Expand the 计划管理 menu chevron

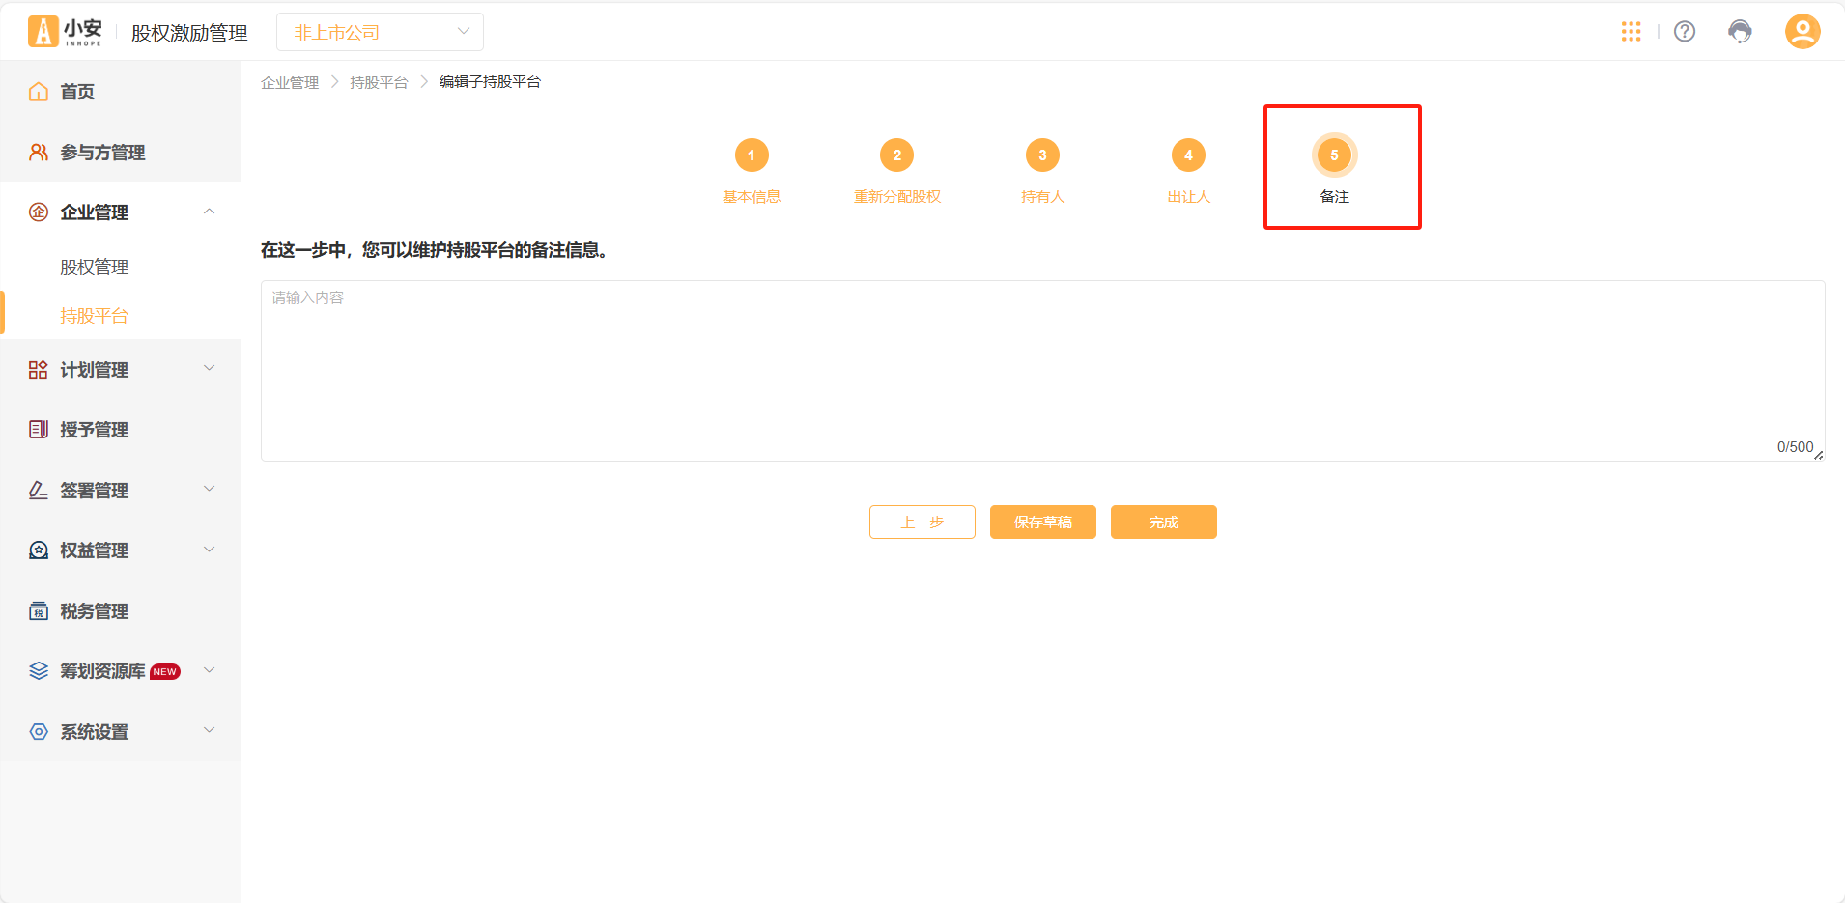(210, 369)
